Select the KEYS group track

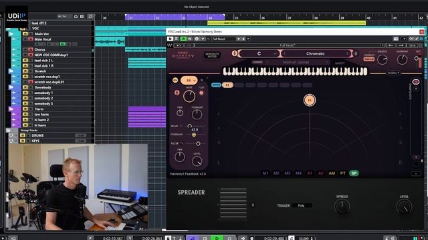pyautogui.click(x=35, y=141)
